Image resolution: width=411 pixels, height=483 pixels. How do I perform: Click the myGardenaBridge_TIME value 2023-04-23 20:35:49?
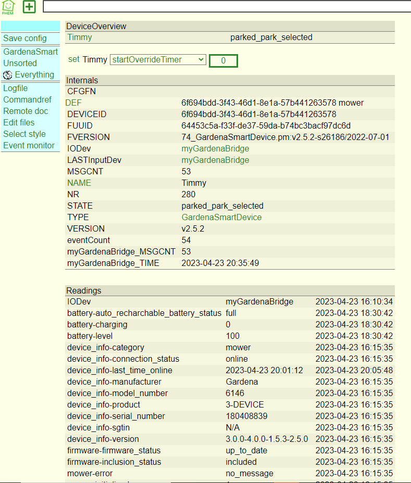220,263
